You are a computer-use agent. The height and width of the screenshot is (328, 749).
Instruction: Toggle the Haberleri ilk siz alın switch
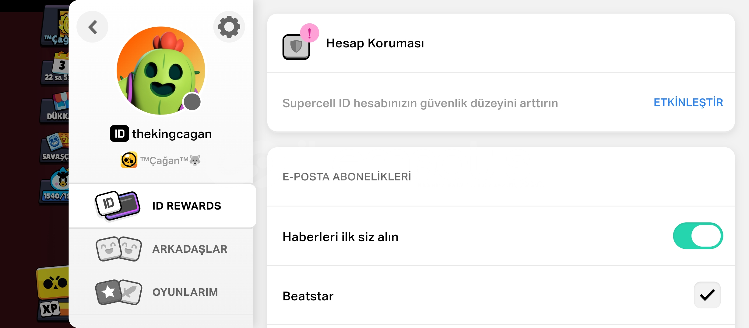pyautogui.click(x=698, y=236)
